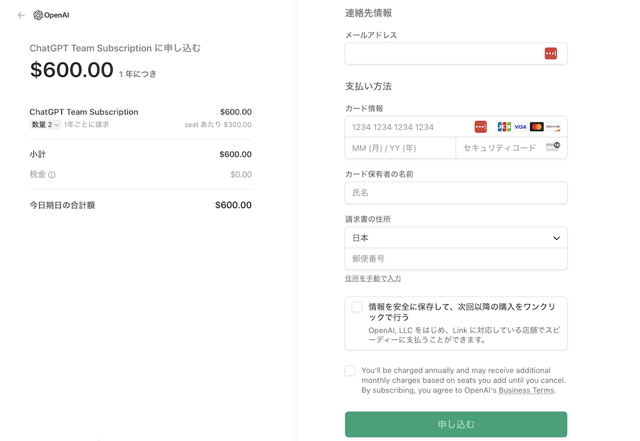
Task: Click the 郵便番号 postal code field
Action: pos(456,259)
